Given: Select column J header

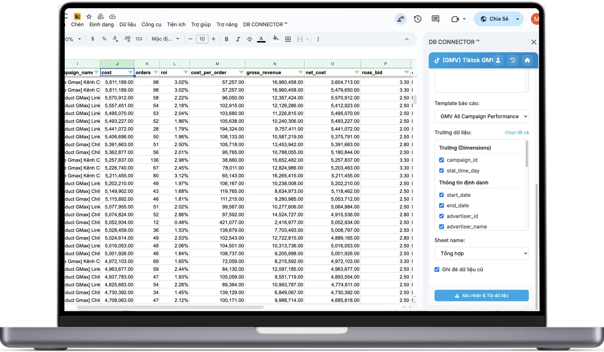Looking at the screenshot, I should [x=117, y=64].
